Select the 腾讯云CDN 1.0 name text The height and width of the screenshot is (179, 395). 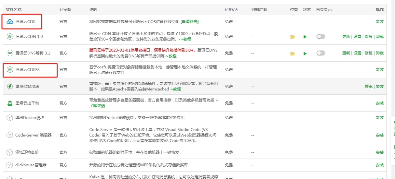pyautogui.click(x=29, y=37)
